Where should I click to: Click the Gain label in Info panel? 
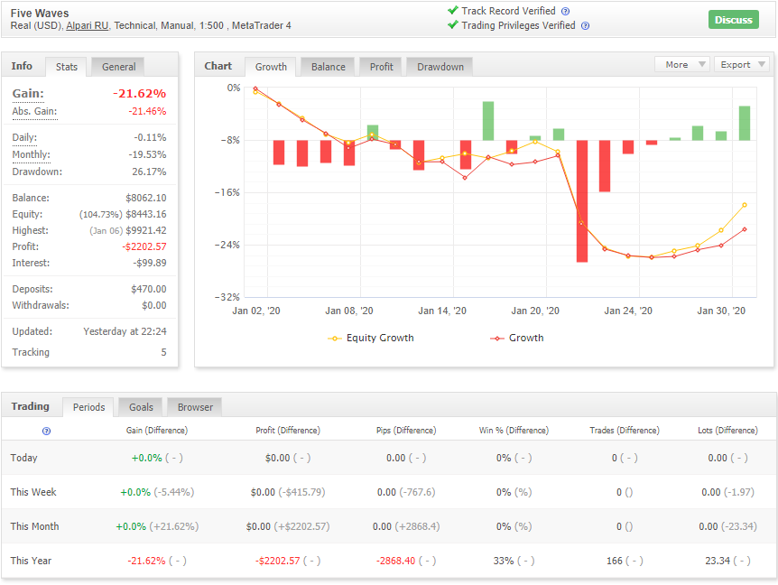28,93
